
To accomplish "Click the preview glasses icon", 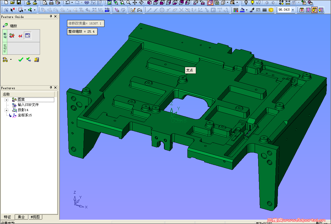I will (5, 60).
